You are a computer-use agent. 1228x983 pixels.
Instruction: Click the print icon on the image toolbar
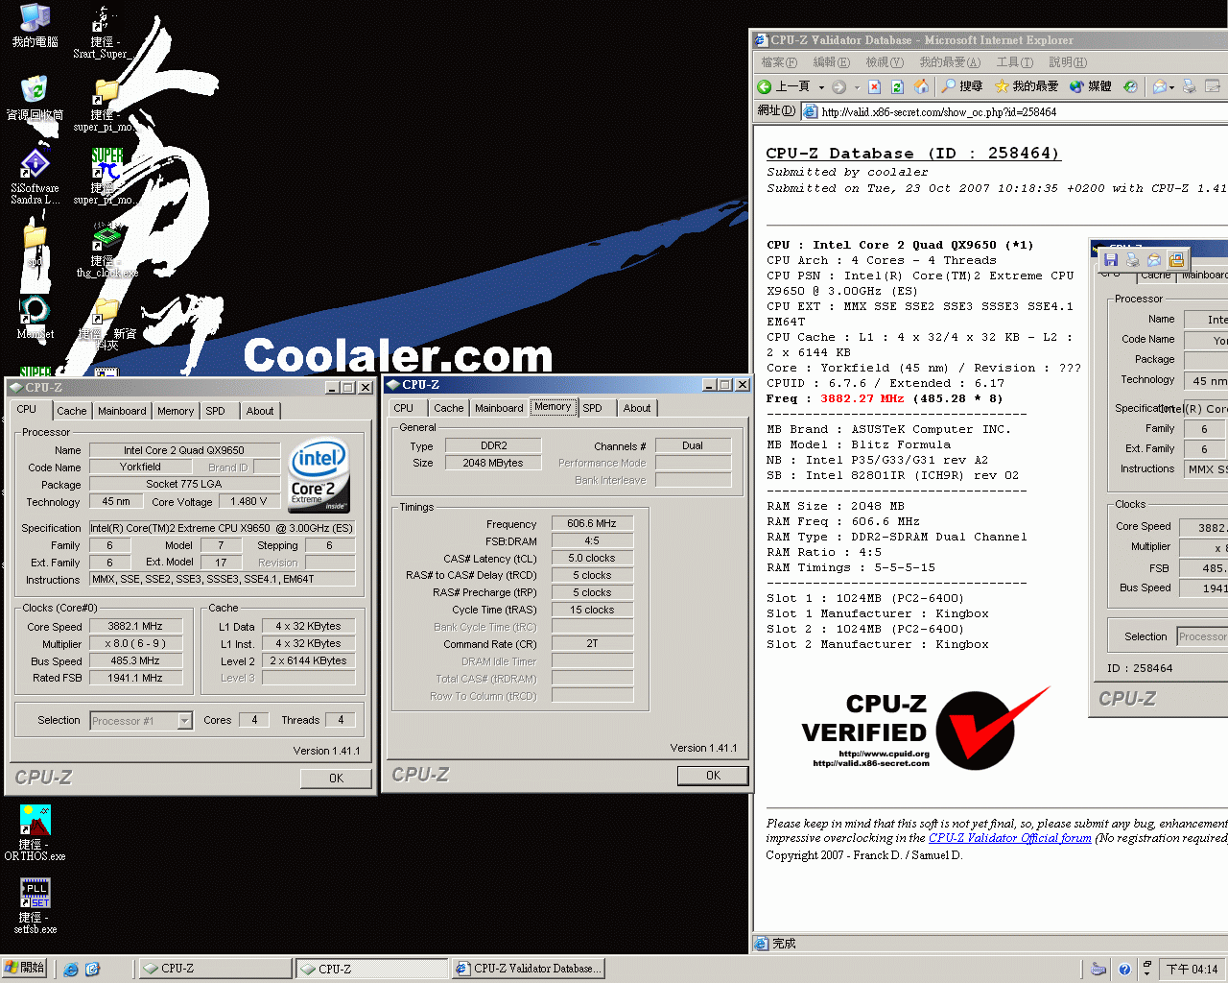(1133, 259)
